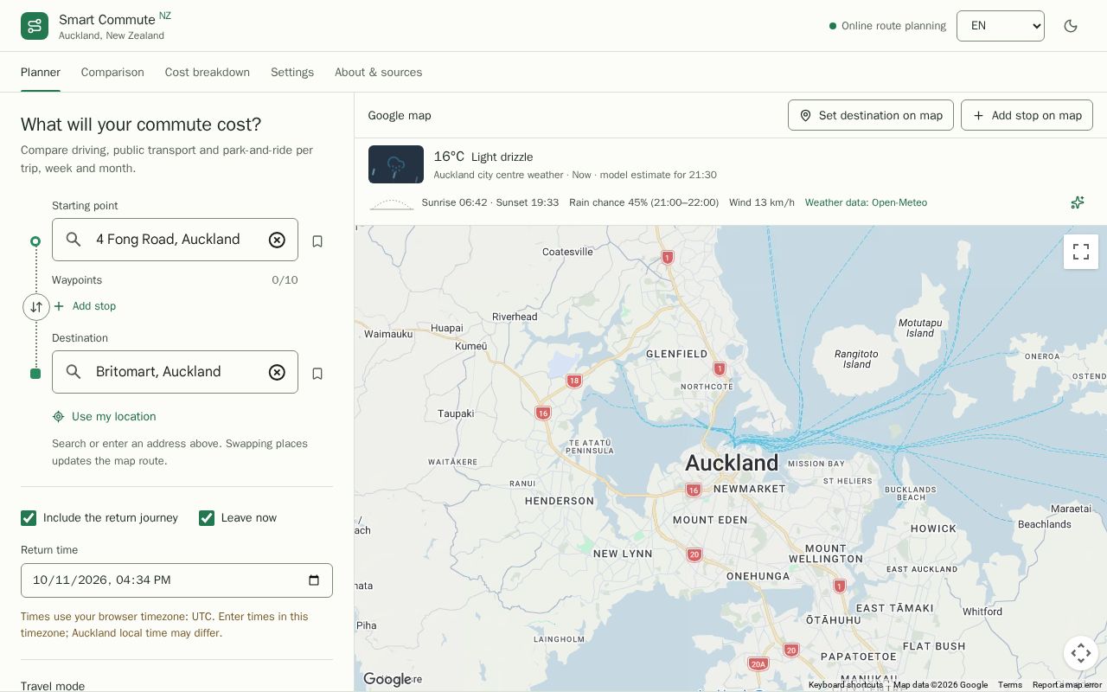Click the Onehunga map label
The height and width of the screenshot is (692, 1107).
coord(758,576)
